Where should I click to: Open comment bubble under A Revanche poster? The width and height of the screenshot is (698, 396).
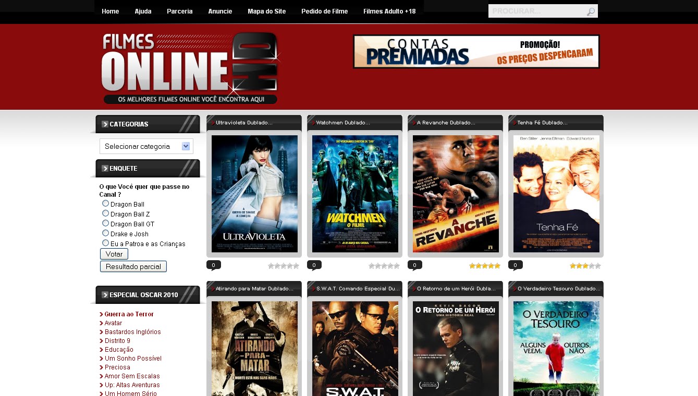(415, 265)
